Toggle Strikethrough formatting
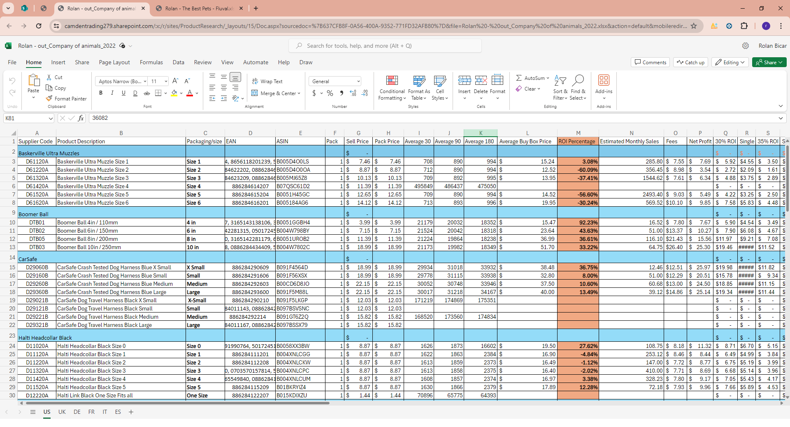Viewport: 790px width, 427px height. pyautogui.click(x=146, y=93)
